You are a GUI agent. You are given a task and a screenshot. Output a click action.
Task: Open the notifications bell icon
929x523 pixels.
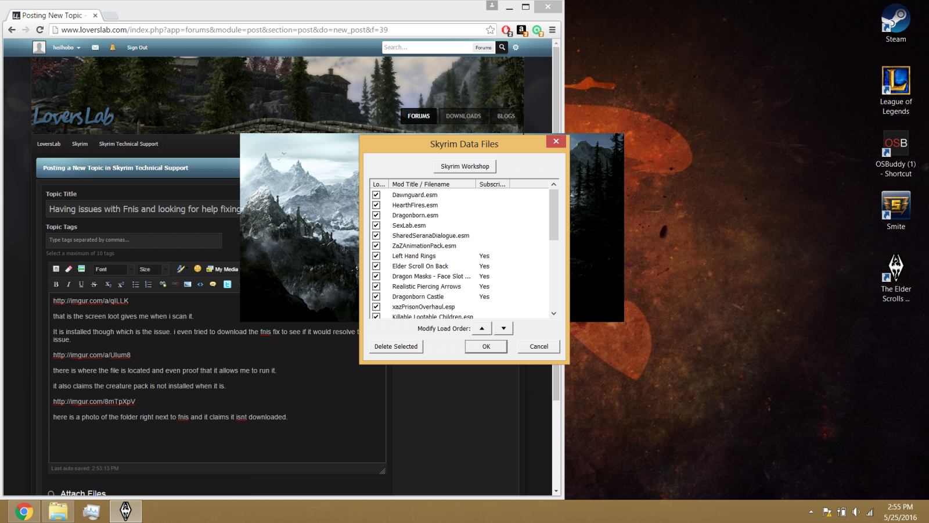(113, 48)
